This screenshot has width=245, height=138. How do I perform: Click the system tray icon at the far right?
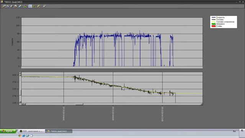click(242, 130)
